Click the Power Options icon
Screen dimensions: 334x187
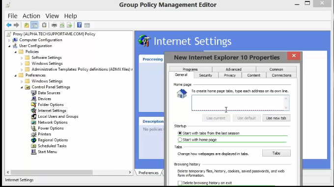tap(34, 128)
